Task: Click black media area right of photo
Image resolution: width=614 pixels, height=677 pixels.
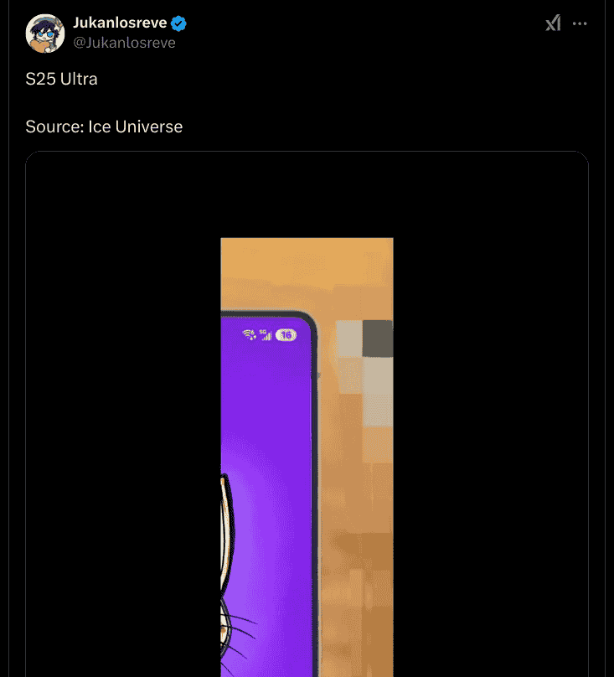Action: (x=491, y=415)
